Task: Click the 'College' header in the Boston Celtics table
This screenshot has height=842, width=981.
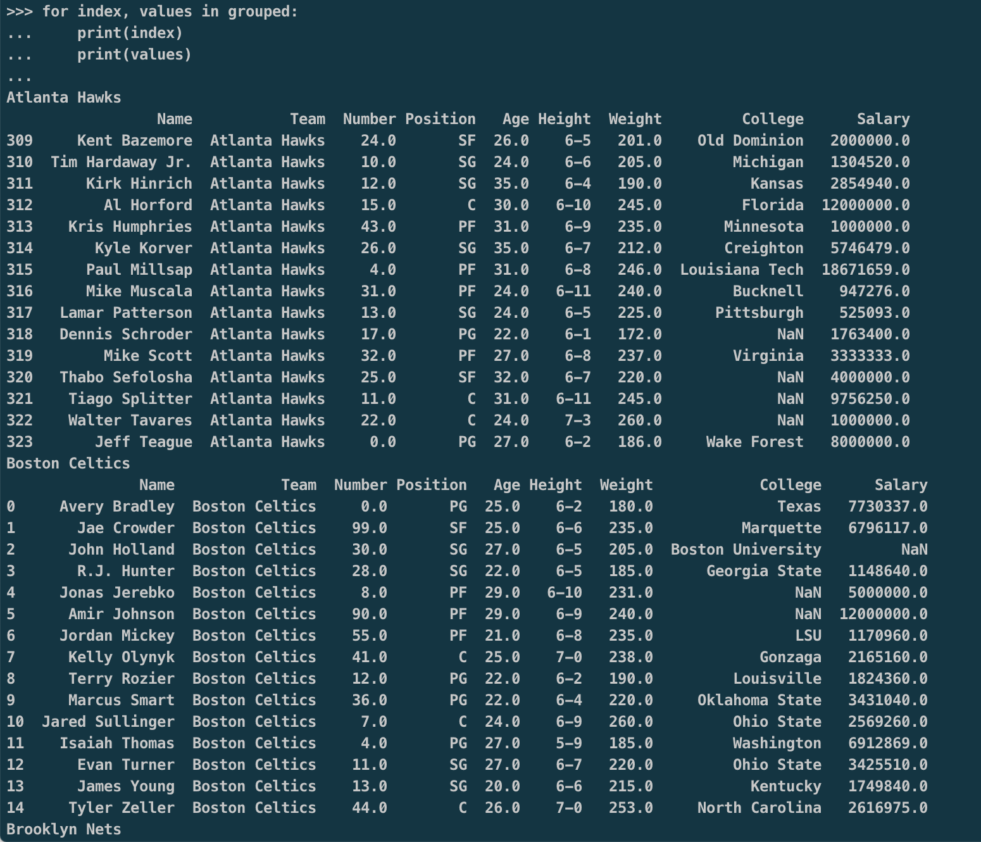Action: coord(790,485)
